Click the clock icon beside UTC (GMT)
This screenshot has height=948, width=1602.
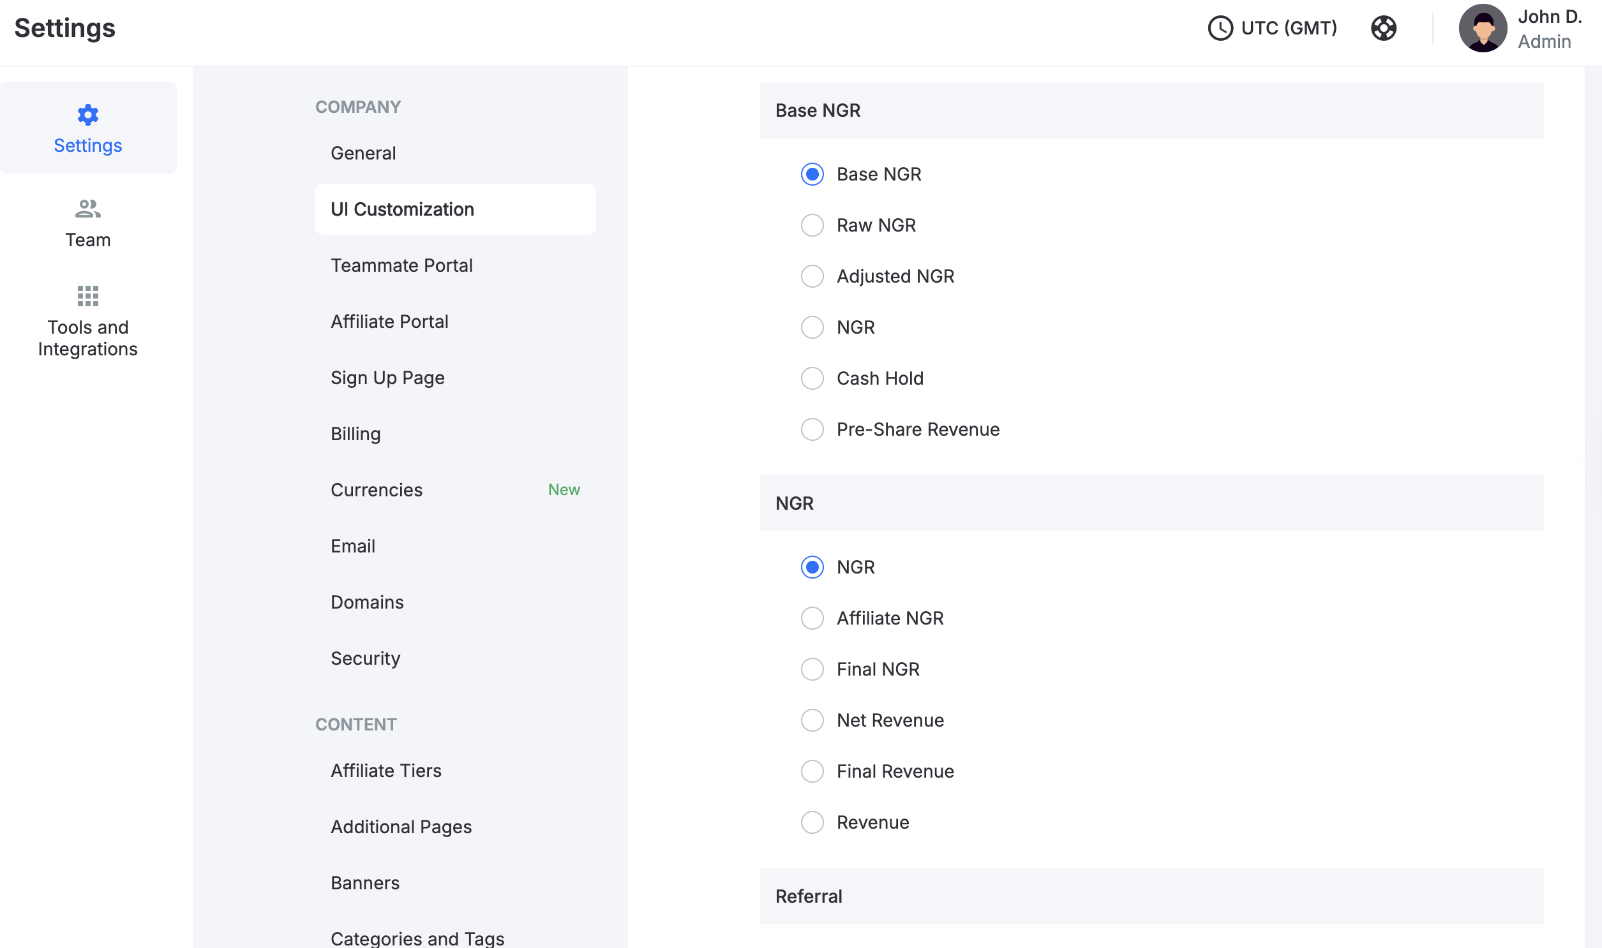tap(1220, 28)
